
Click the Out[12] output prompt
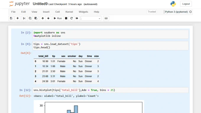click(x=25, y=96)
